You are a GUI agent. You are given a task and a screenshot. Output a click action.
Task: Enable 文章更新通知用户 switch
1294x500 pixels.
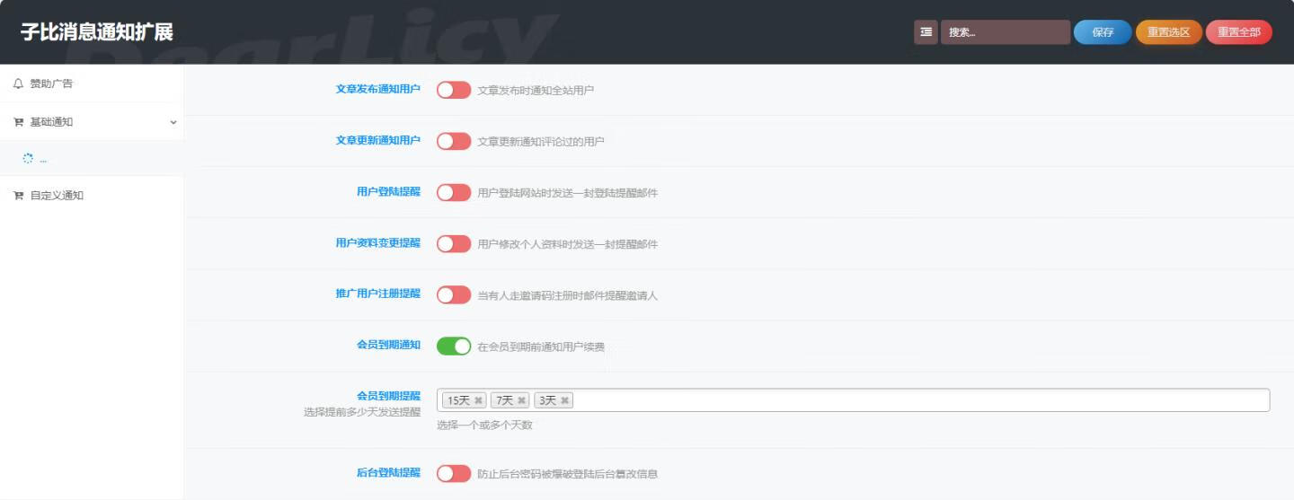click(454, 141)
